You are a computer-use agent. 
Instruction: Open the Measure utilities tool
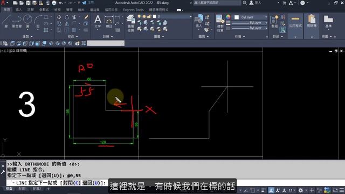click(x=295, y=22)
